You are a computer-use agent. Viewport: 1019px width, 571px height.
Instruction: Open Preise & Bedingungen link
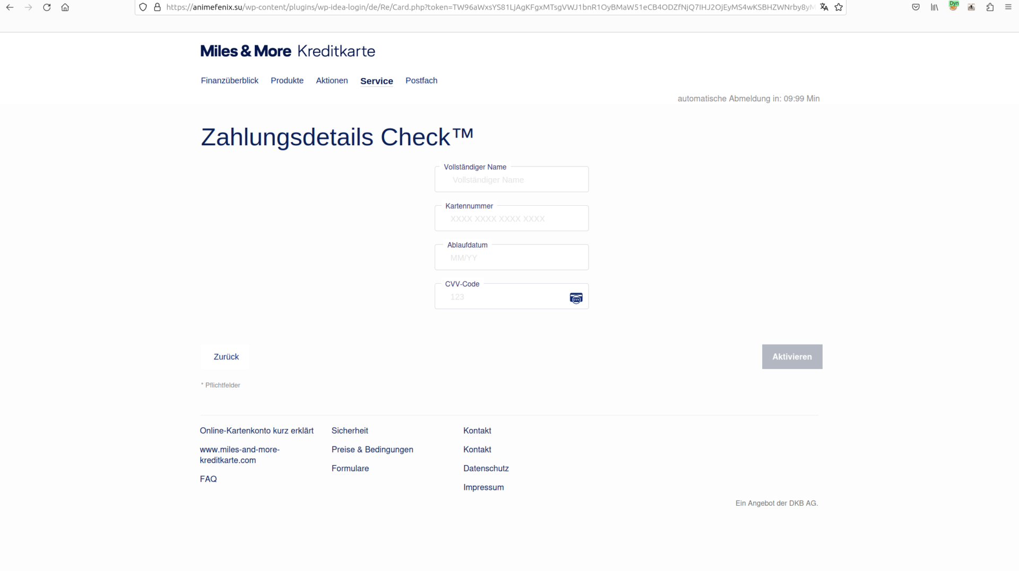pos(372,450)
